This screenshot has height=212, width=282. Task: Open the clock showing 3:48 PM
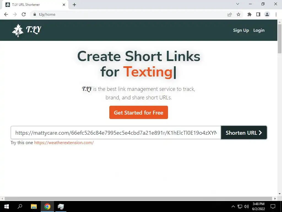coord(258,206)
